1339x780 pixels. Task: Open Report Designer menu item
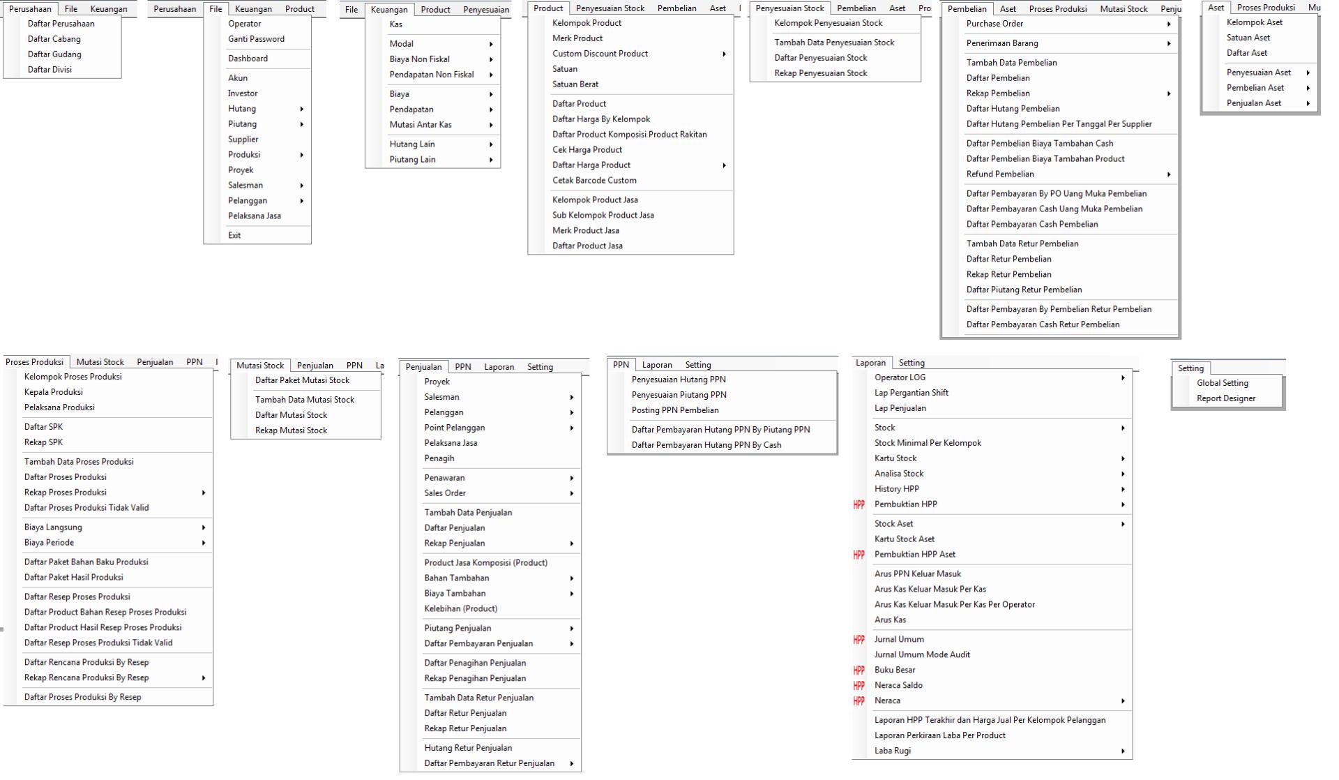pyautogui.click(x=1225, y=398)
